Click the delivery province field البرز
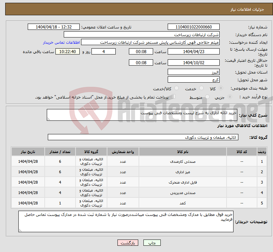This screenshot has width=273, height=252. [x=193, y=72]
